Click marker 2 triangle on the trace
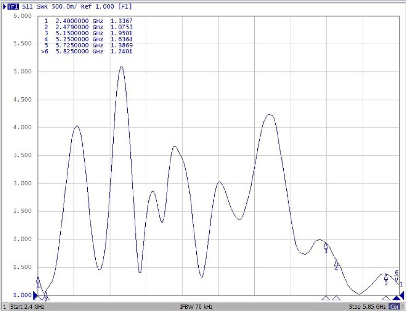 (46, 295)
